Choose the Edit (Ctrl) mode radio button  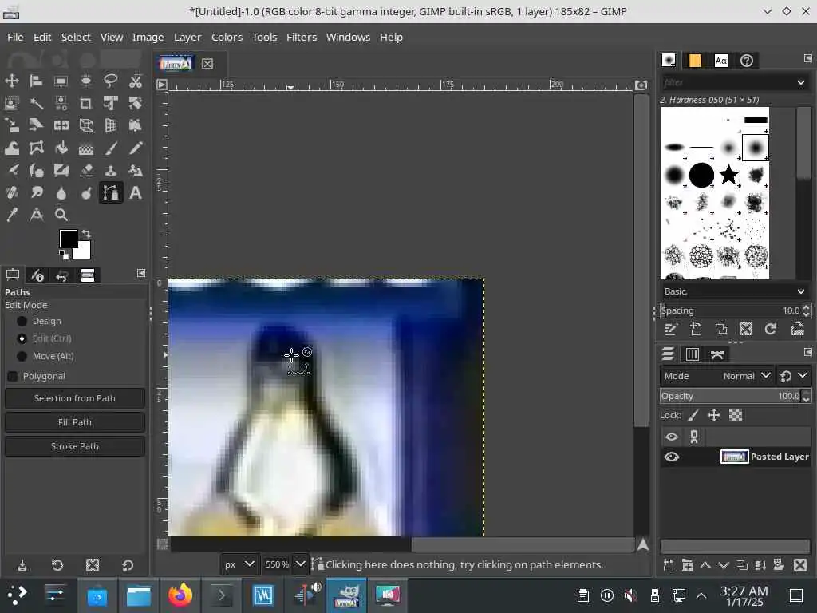coord(22,338)
